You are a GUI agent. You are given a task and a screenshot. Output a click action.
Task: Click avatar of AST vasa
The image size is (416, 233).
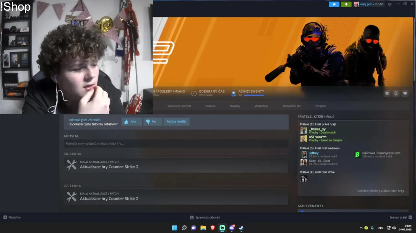(303, 139)
